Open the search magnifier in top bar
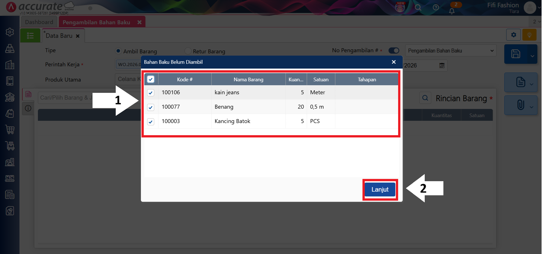This screenshot has width=543, height=254. [x=418, y=8]
